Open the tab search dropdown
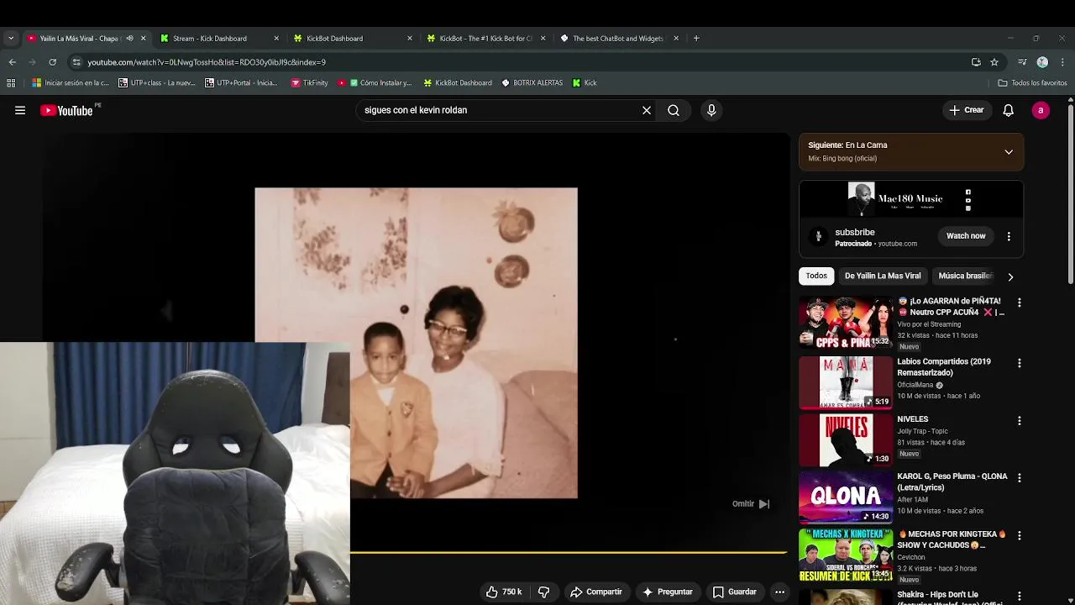Viewport: 1075px width, 605px height. (11, 38)
